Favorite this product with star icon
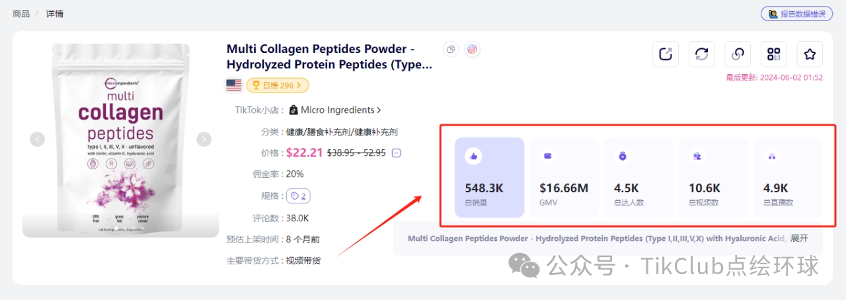846x300 pixels. coord(810,54)
